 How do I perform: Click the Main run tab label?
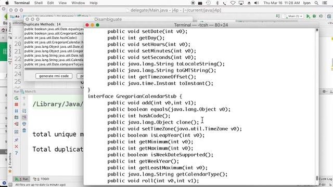(30, 91)
